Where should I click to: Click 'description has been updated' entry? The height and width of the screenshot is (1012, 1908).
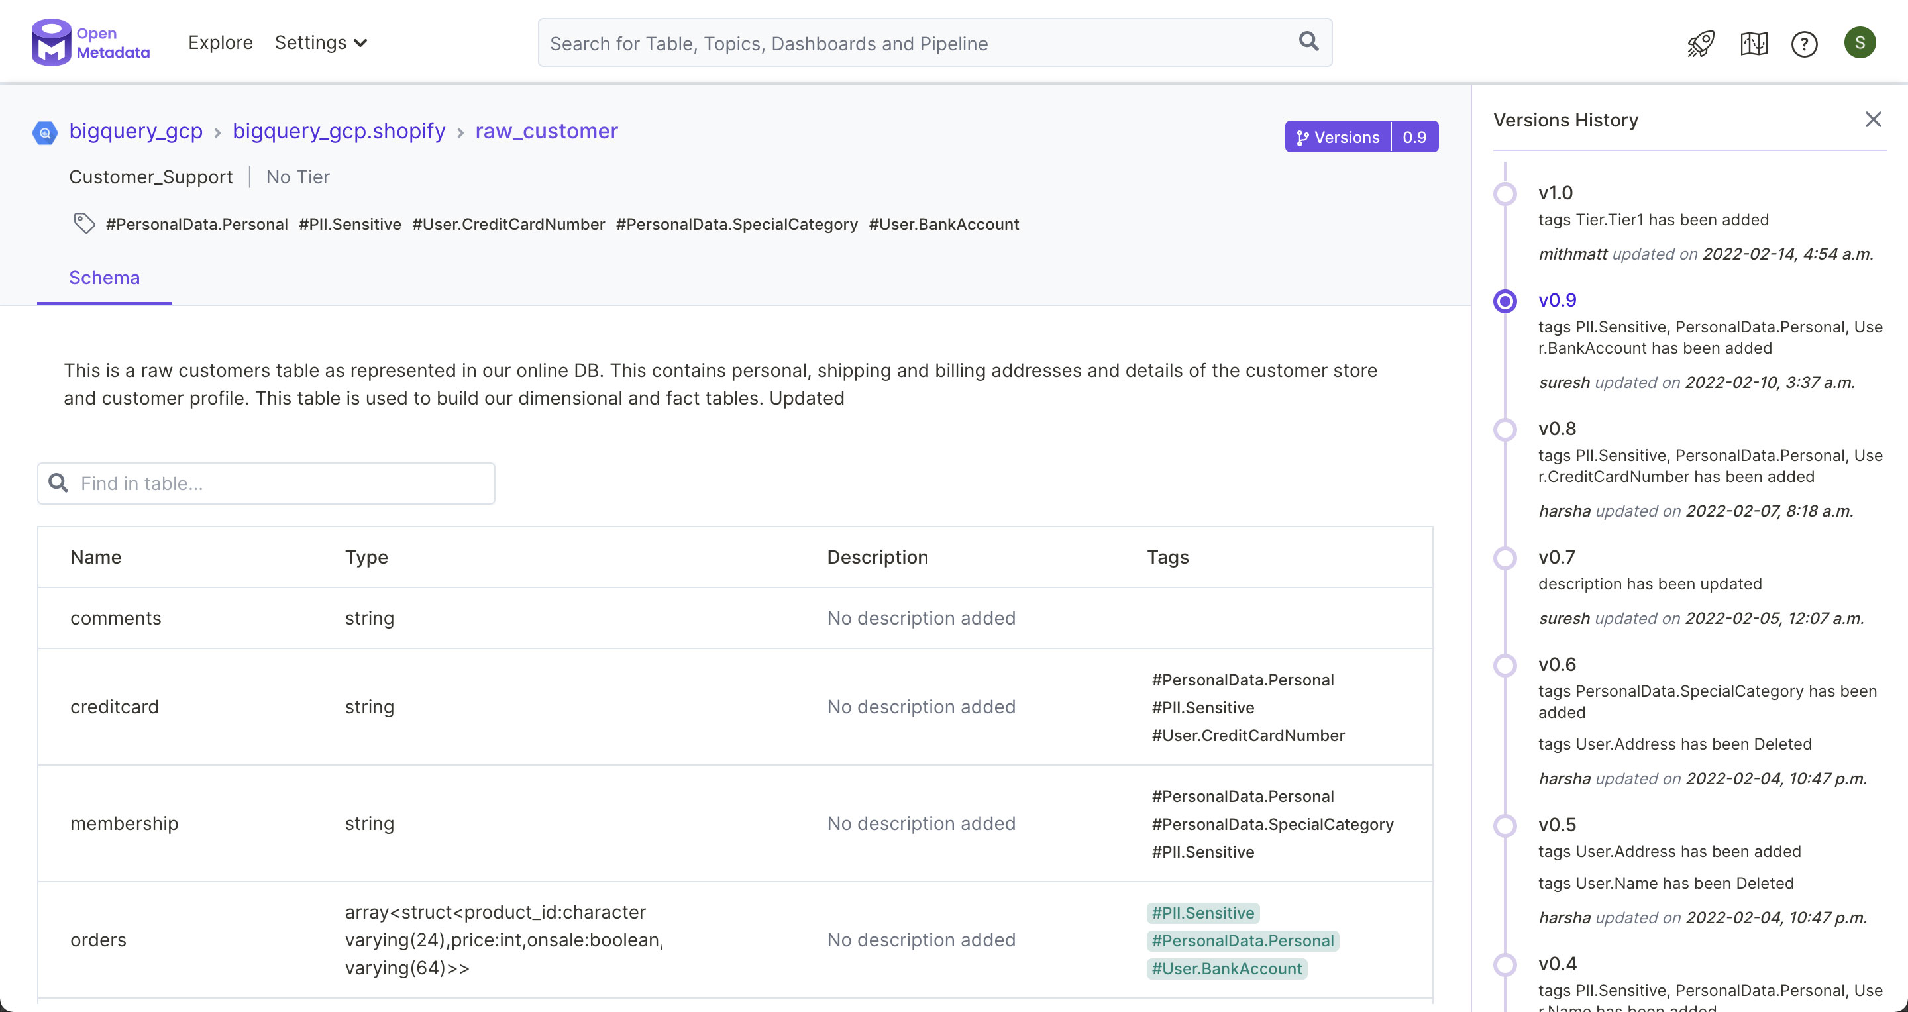[1650, 584]
